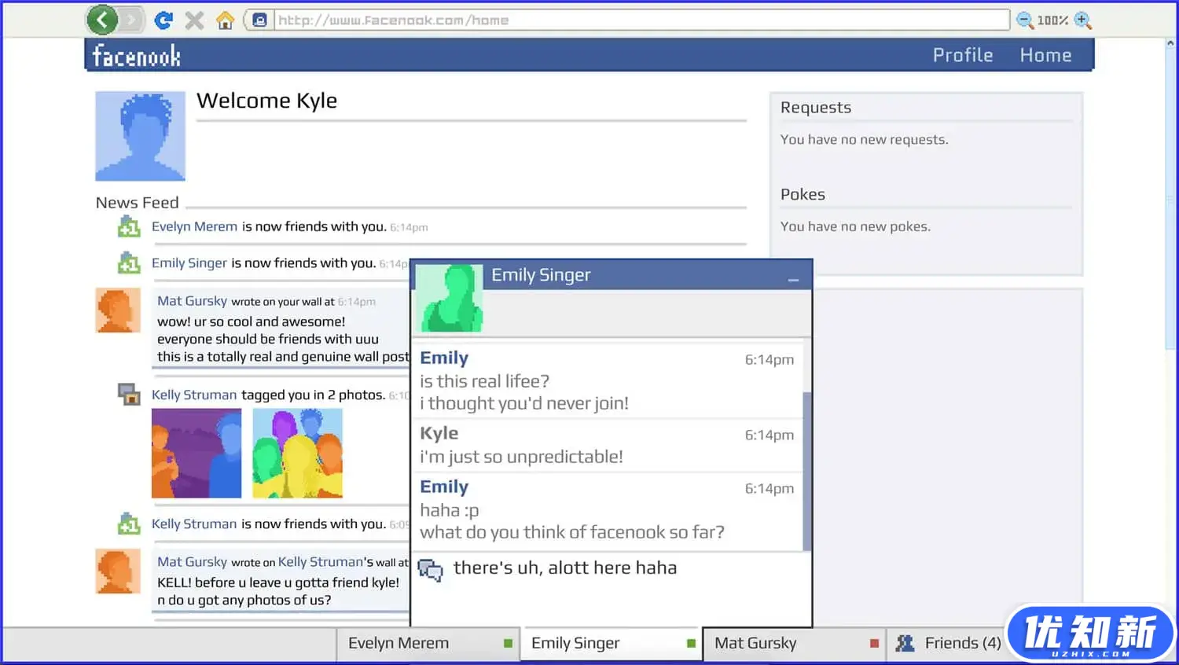1179x665 pixels.
Task: Click the friends icon beside Friends (4)
Action: tap(905, 643)
